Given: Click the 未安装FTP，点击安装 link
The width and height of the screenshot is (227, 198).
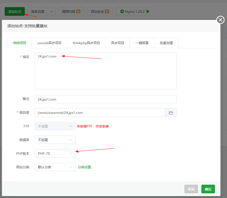Looking at the screenshot, I should pos(93,126).
